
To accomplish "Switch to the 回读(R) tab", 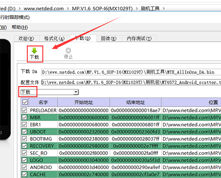I will pos(109,39).
